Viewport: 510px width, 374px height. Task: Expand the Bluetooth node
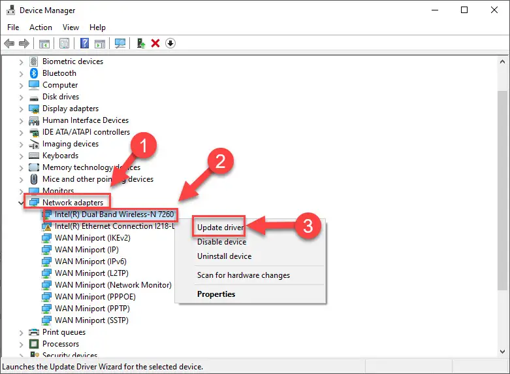pos(21,73)
